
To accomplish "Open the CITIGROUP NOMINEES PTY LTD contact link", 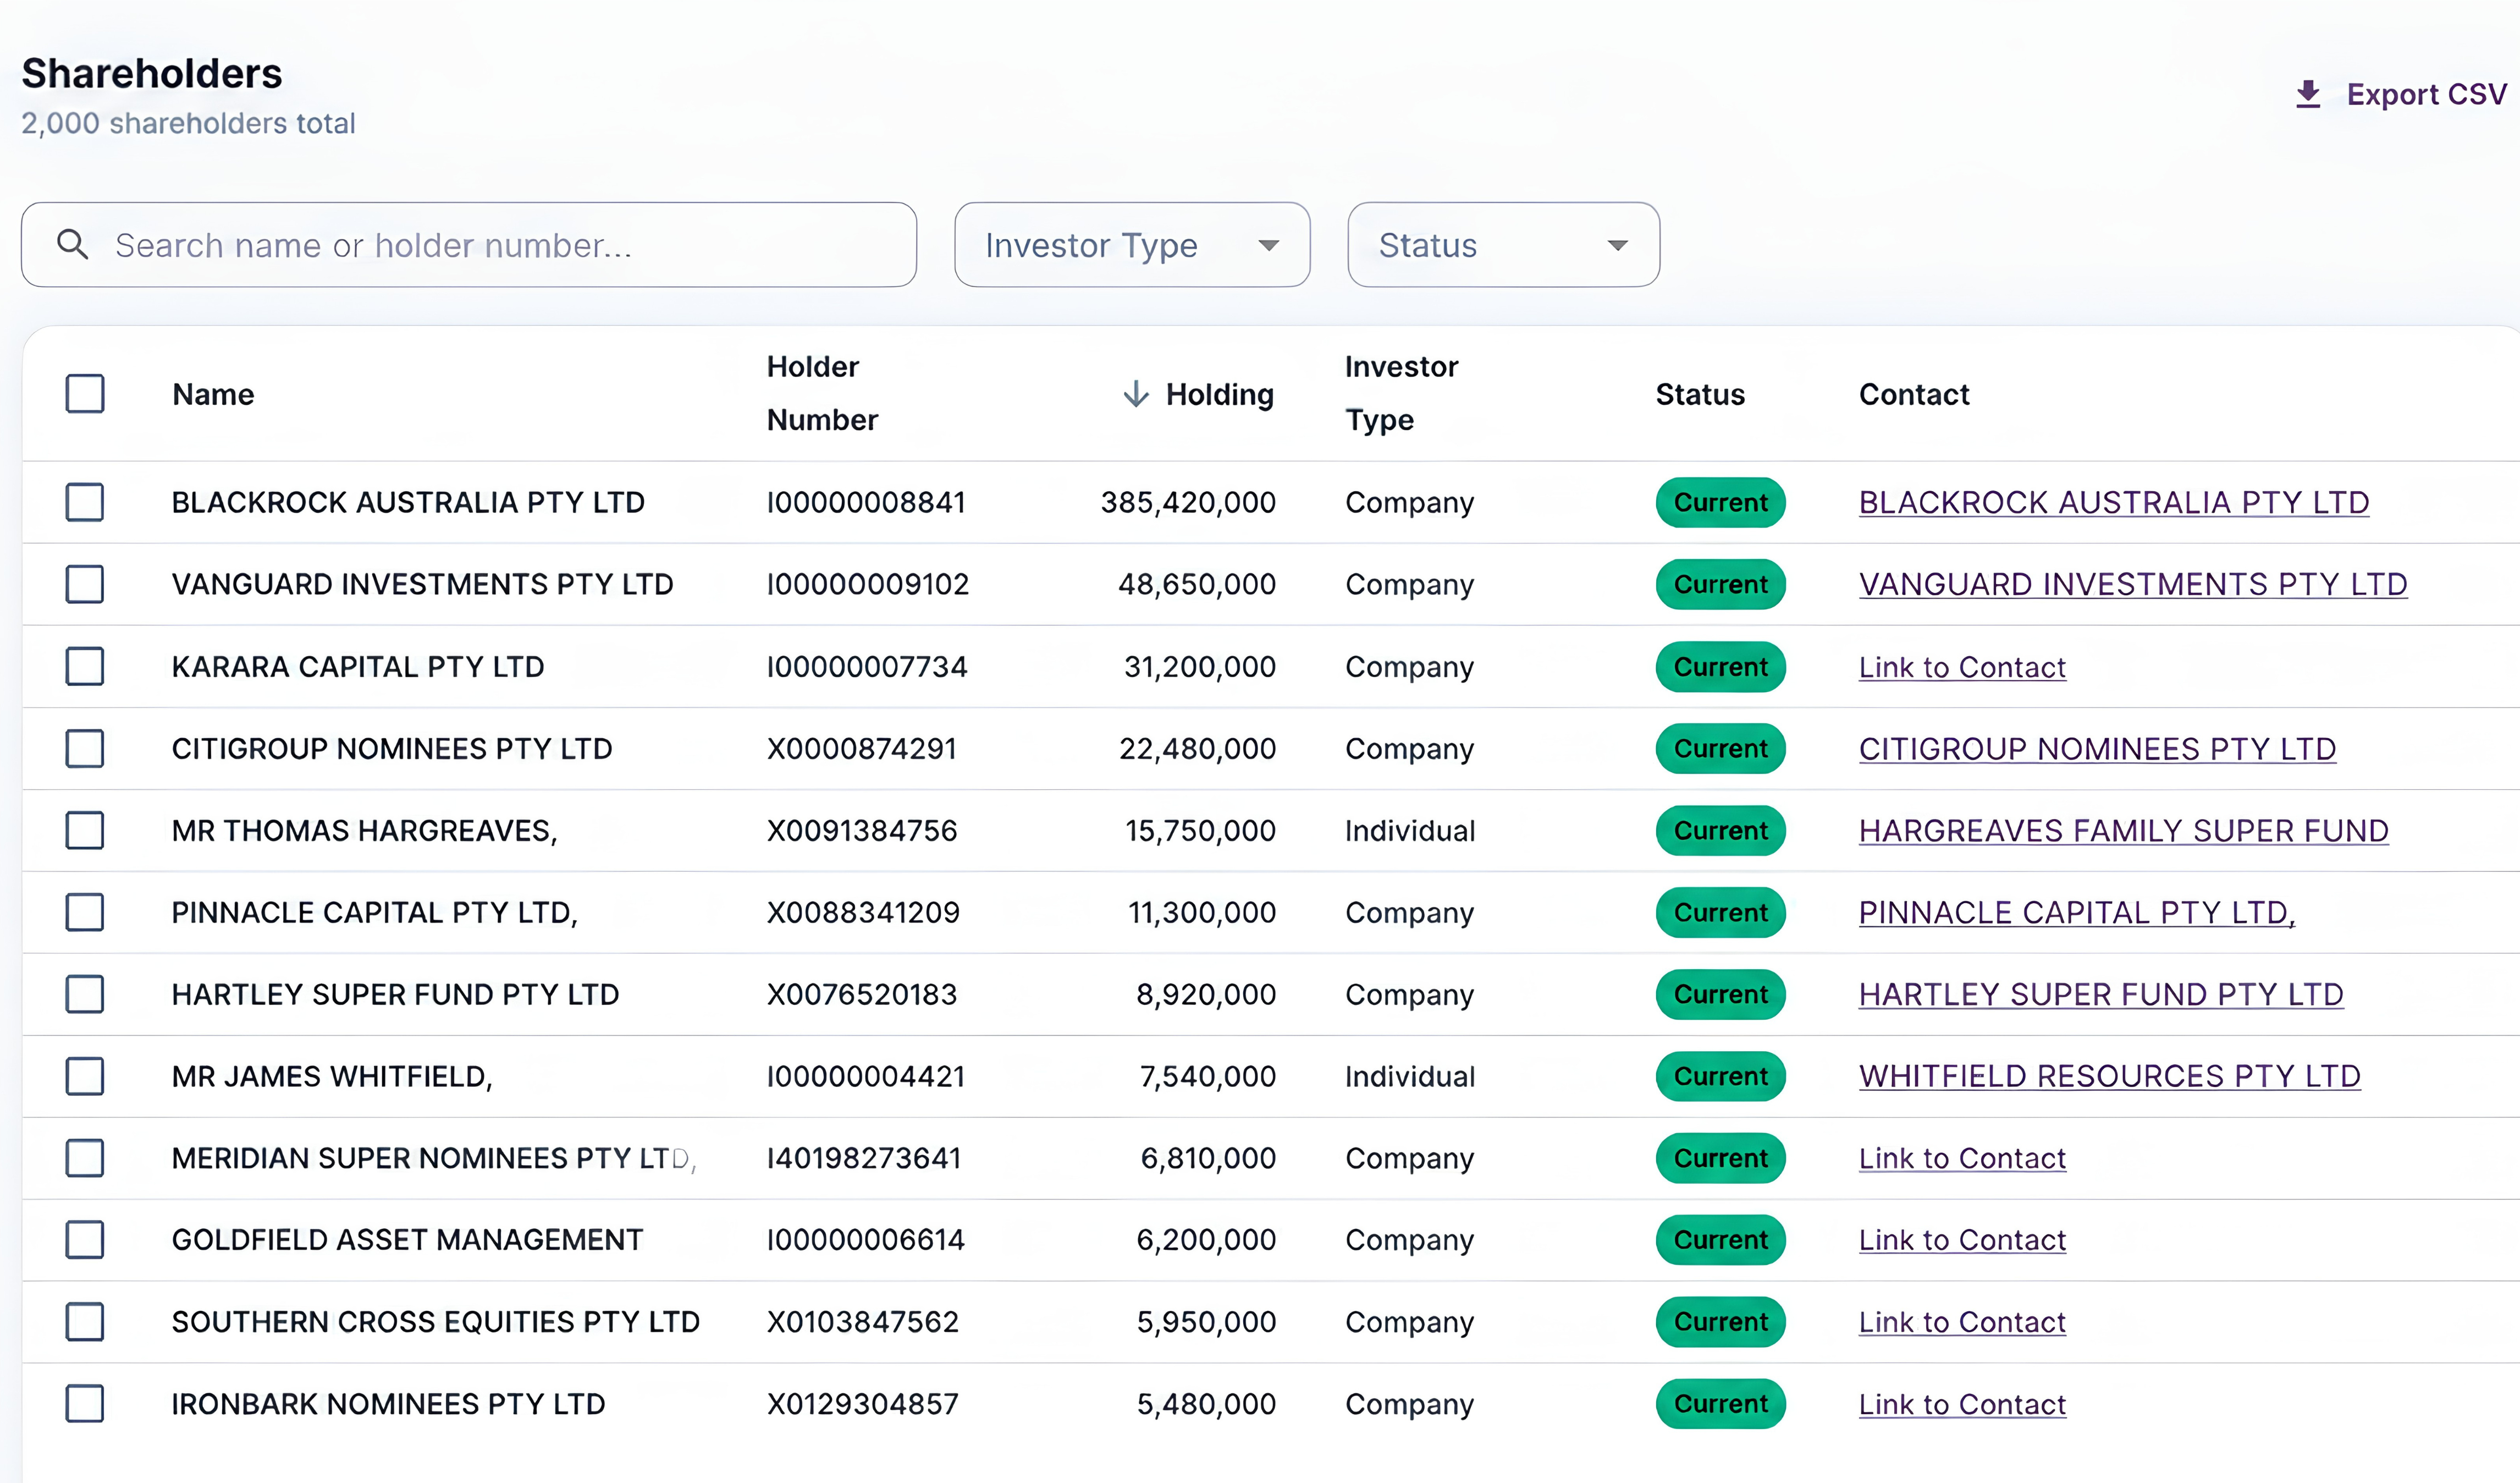I will [2097, 749].
